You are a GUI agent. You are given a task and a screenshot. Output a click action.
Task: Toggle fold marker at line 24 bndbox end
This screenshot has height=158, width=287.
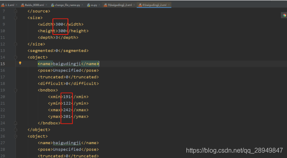pyautogui.click(x=16, y=123)
